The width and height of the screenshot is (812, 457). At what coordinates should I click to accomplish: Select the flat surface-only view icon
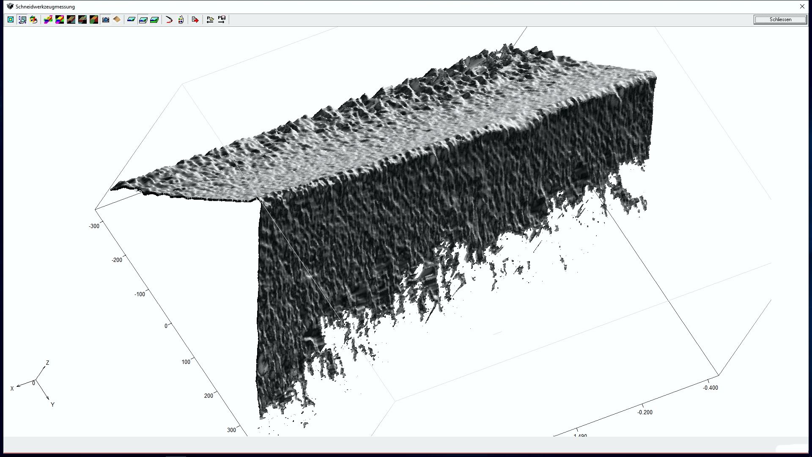tap(132, 19)
